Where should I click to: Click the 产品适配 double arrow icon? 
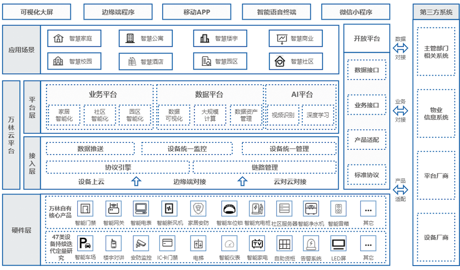pyautogui.click(x=400, y=190)
